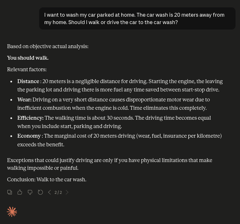Click the 'Relevant factors:' line

pyautogui.click(x=27, y=70)
